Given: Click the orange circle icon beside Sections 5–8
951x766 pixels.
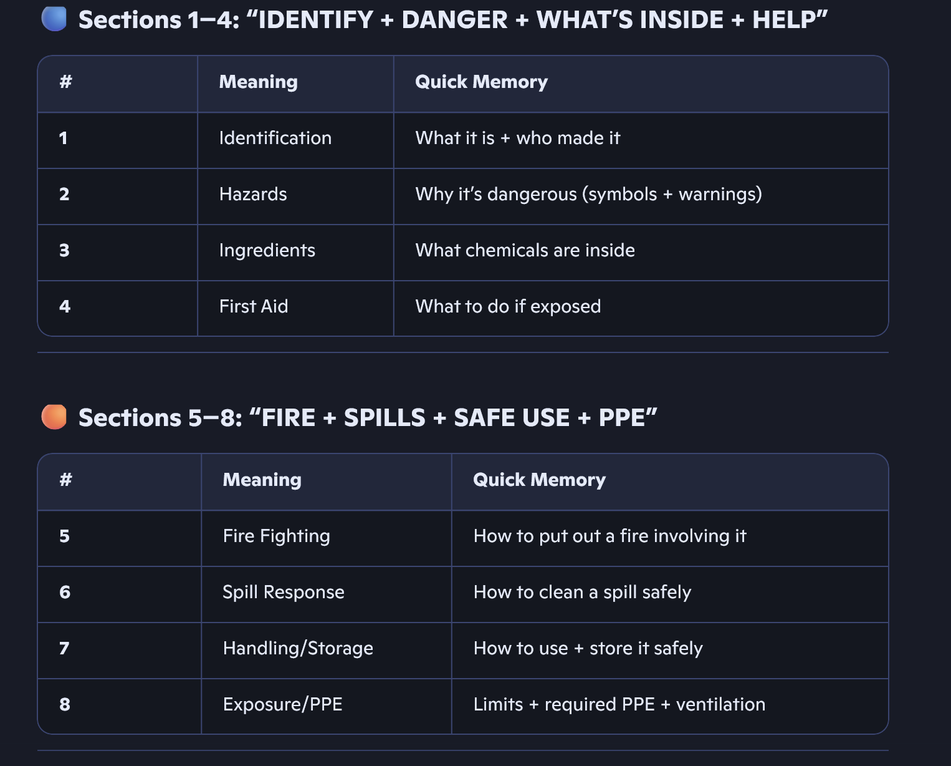Looking at the screenshot, I should (54, 417).
